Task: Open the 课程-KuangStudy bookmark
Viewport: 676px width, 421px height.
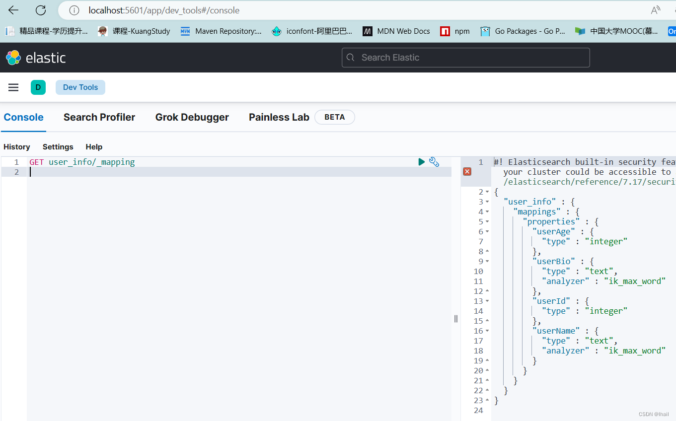Action: click(134, 31)
